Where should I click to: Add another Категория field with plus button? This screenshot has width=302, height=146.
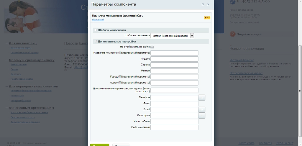(202, 116)
